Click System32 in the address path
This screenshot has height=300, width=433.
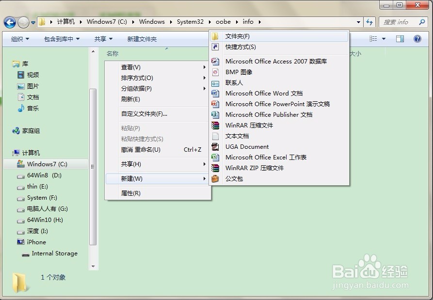190,22
